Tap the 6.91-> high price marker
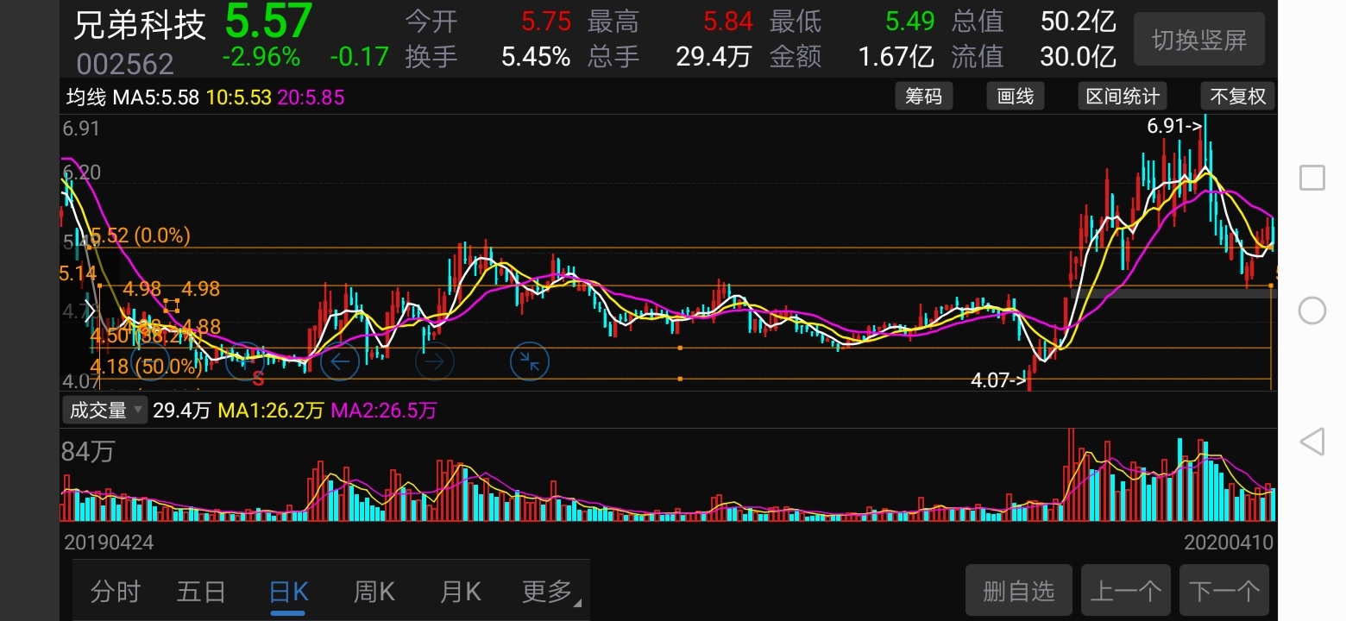1346x621 pixels. pos(1174,126)
